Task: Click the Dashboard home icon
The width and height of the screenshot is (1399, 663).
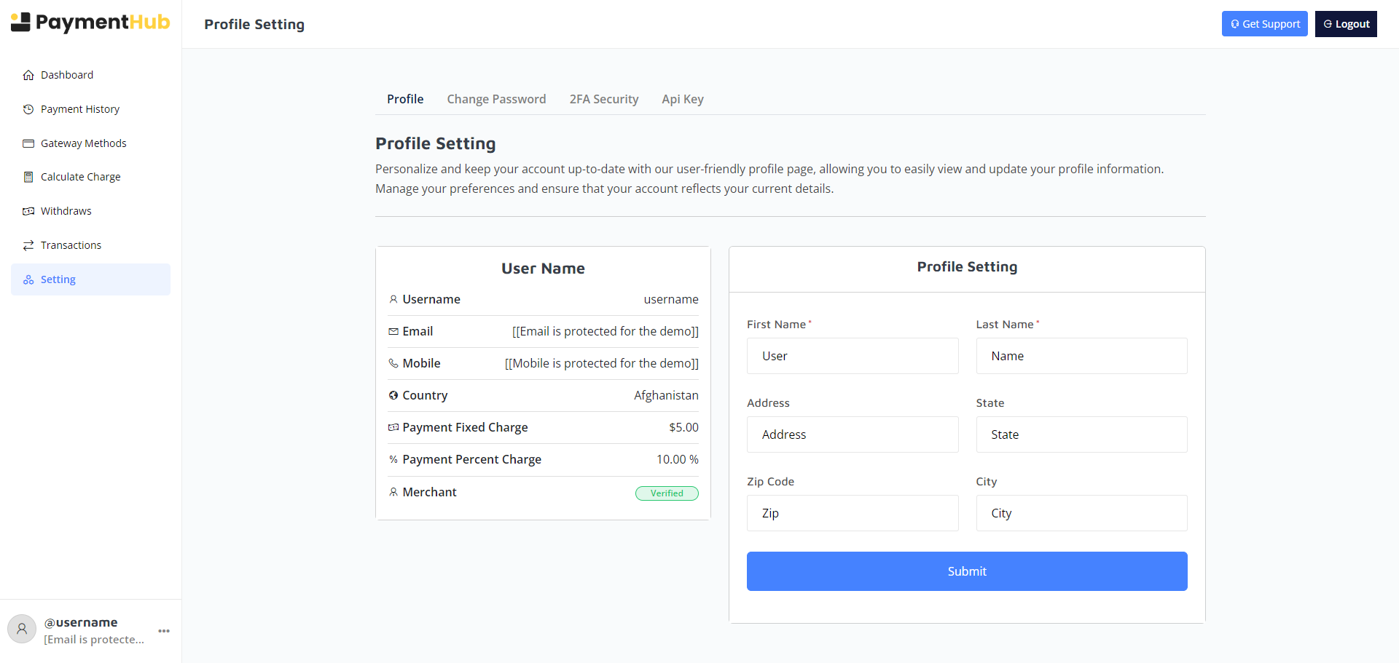Action: tap(28, 75)
